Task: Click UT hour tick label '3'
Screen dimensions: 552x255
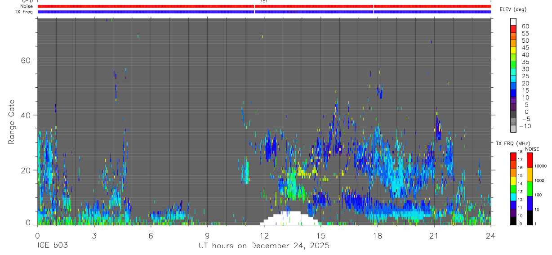Action: (x=94, y=236)
